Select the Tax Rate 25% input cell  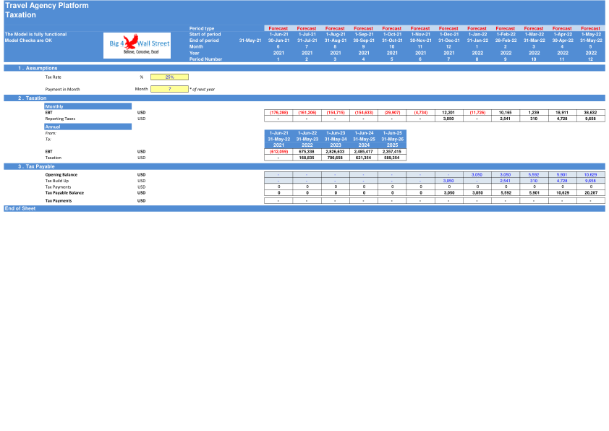[x=169, y=77]
